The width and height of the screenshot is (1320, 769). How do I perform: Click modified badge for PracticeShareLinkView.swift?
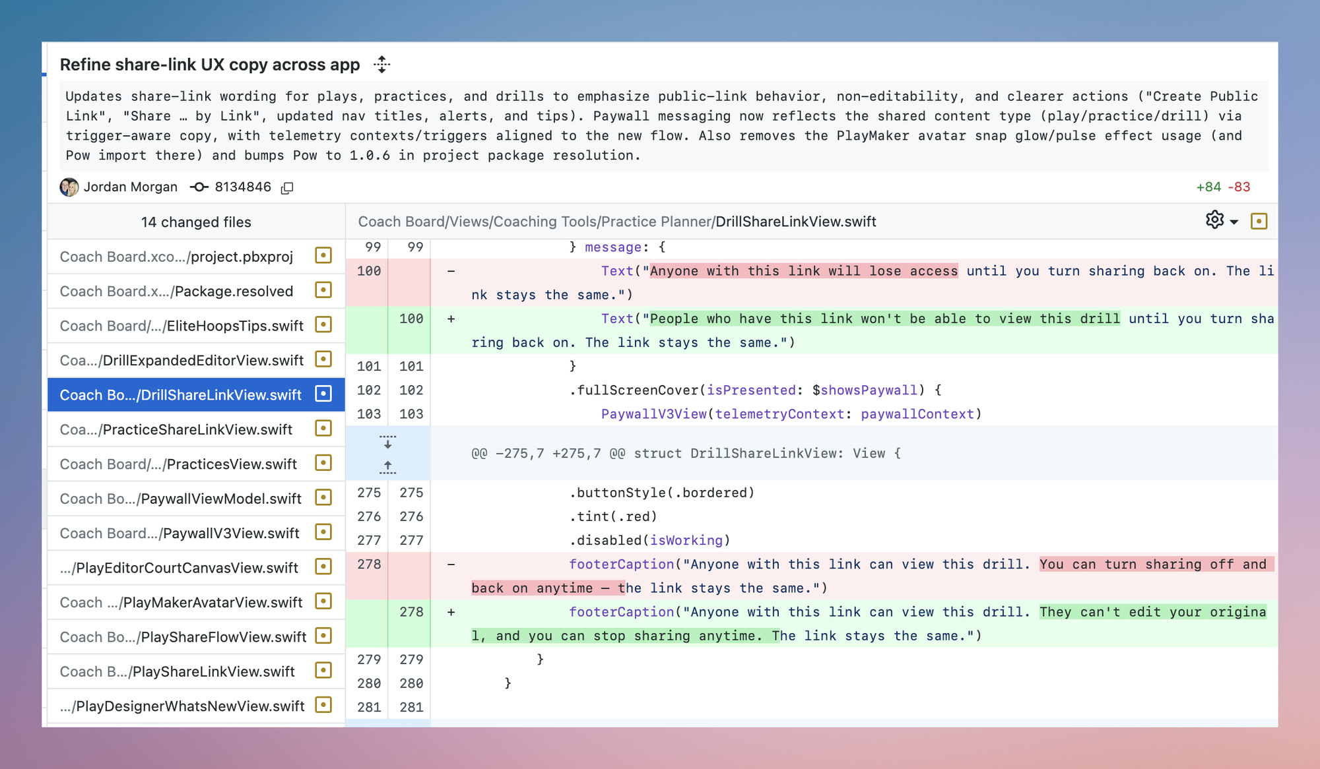tap(323, 429)
